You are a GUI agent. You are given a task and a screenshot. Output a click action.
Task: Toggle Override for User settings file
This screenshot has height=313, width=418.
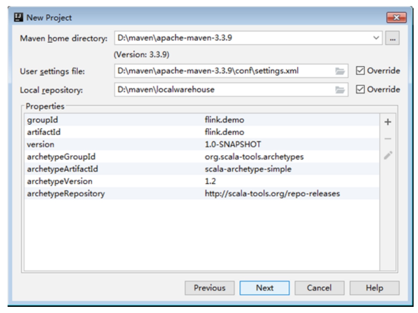360,71
